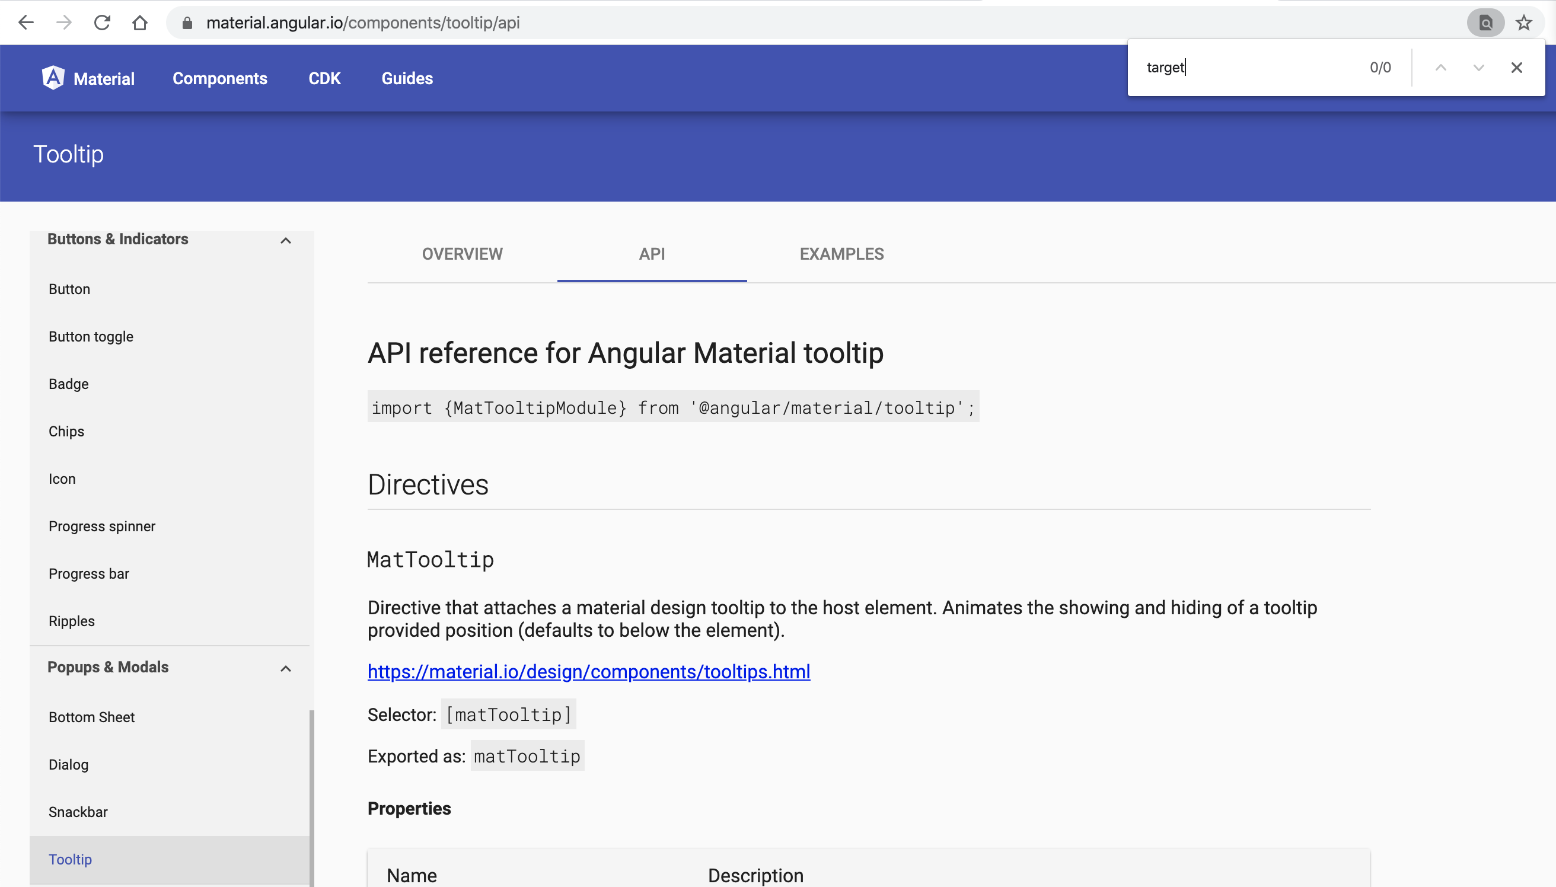Viewport: 1556px width, 887px height.
Task: Click the Directives section heading
Action: tap(428, 486)
